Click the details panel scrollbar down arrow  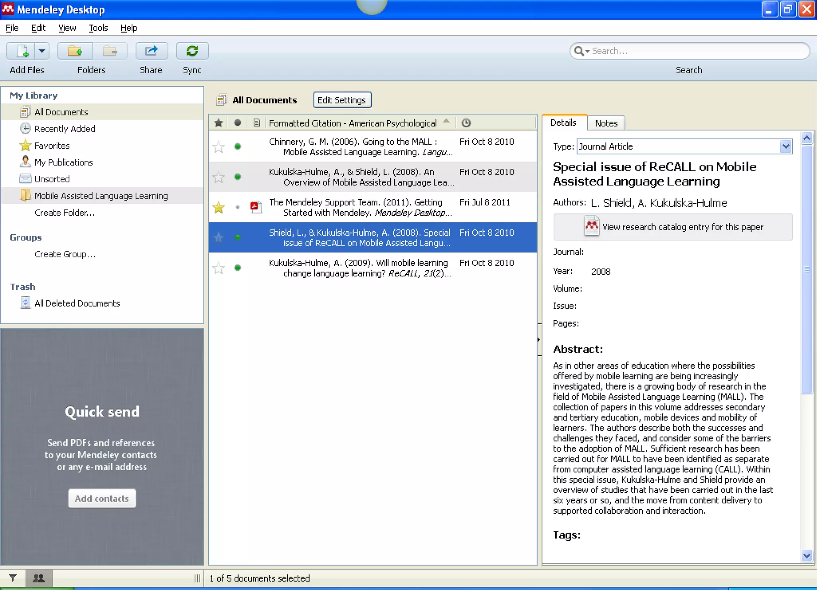pos(807,555)
